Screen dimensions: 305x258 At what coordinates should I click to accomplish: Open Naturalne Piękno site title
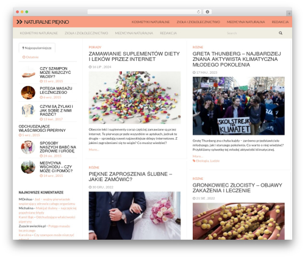click(x=46, y=22)
